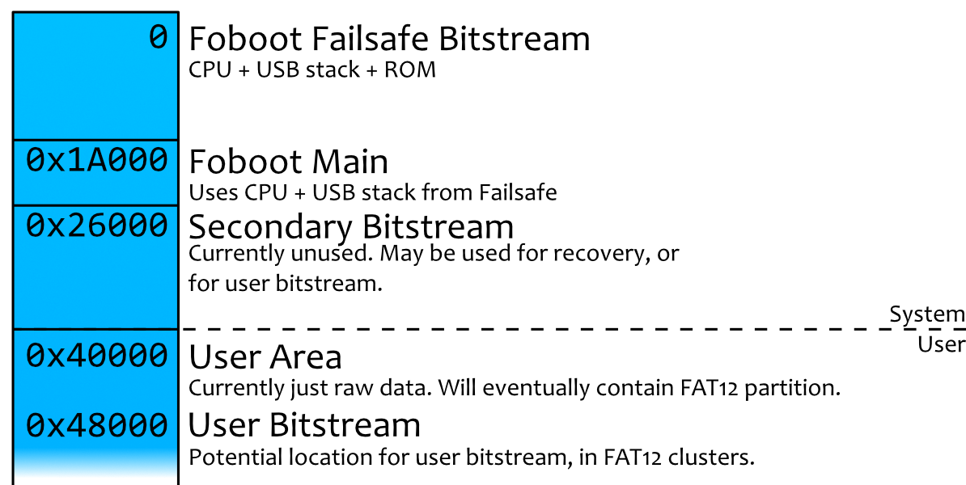Click the "Currently just raw data" description
Viewport: 966px width, 485px height.
pos(515,388)
